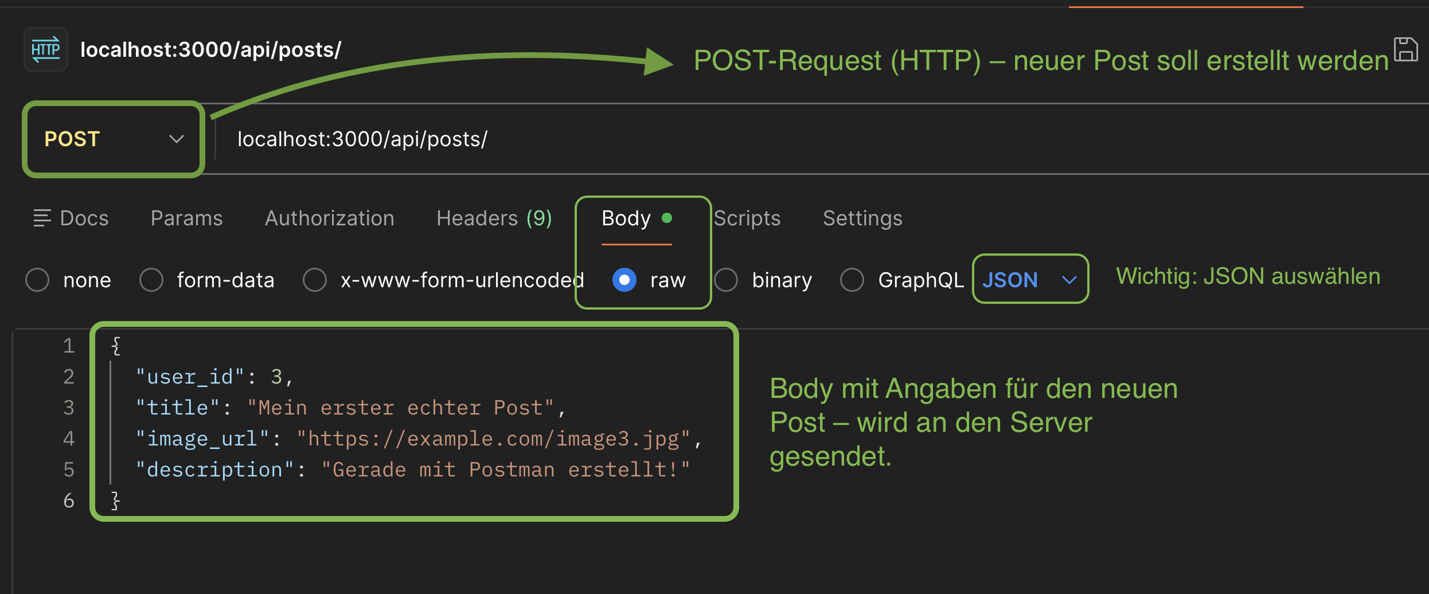Click the description line in JSON body
1429x594 pixels.
413,470
